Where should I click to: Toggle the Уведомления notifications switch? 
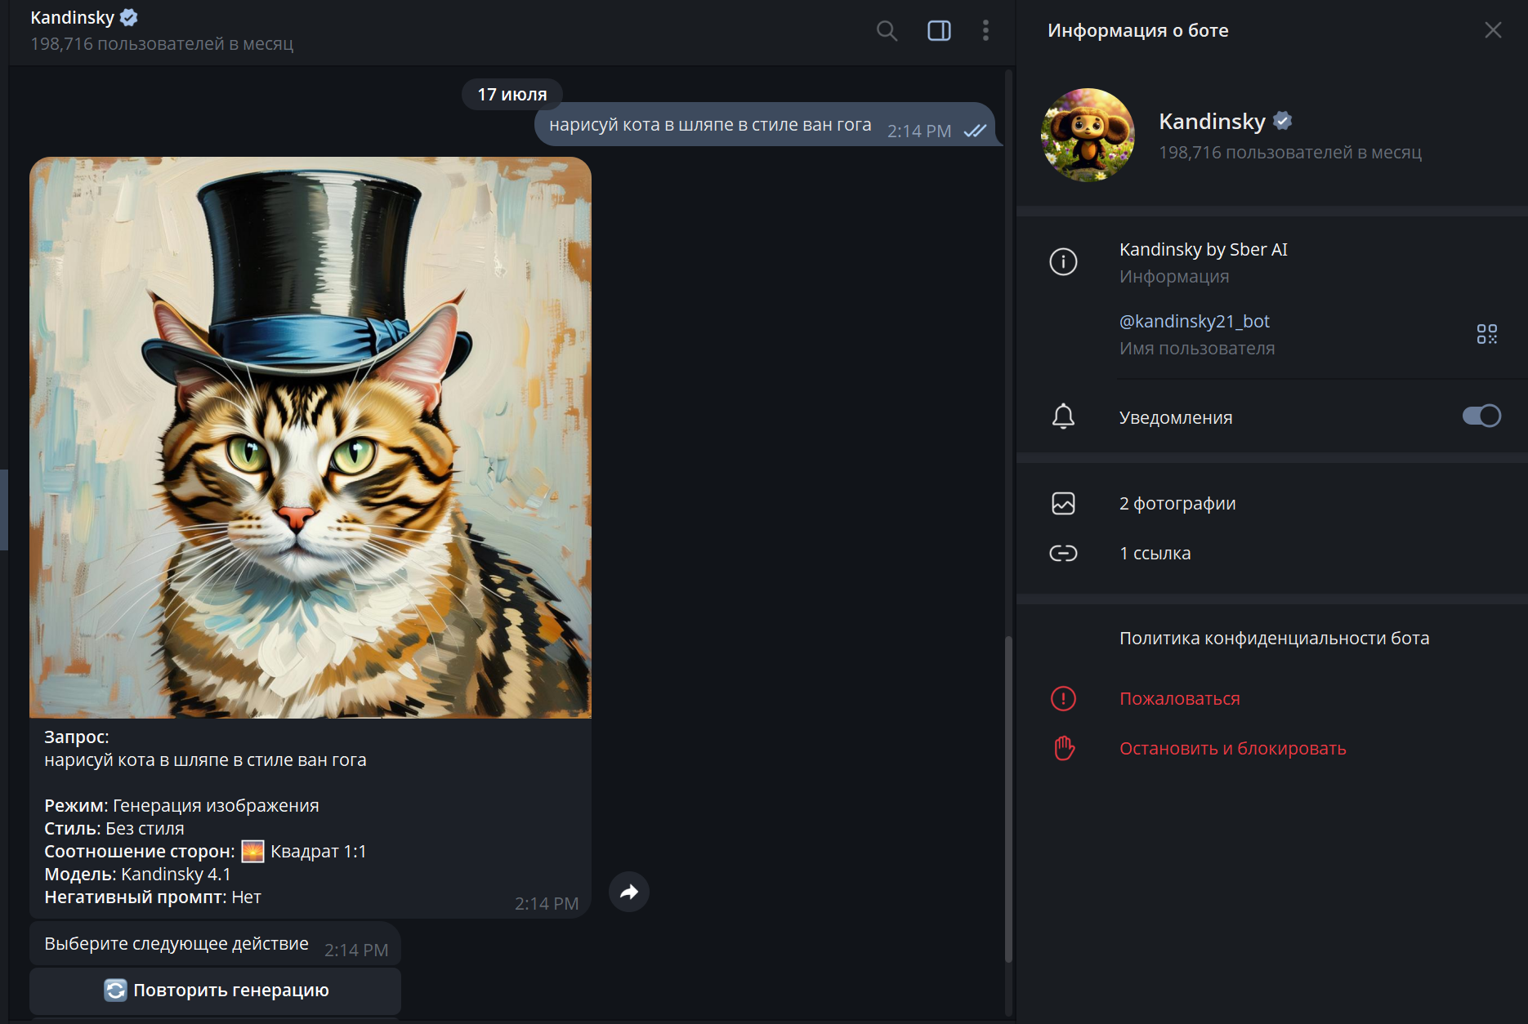click(1481, 416)
